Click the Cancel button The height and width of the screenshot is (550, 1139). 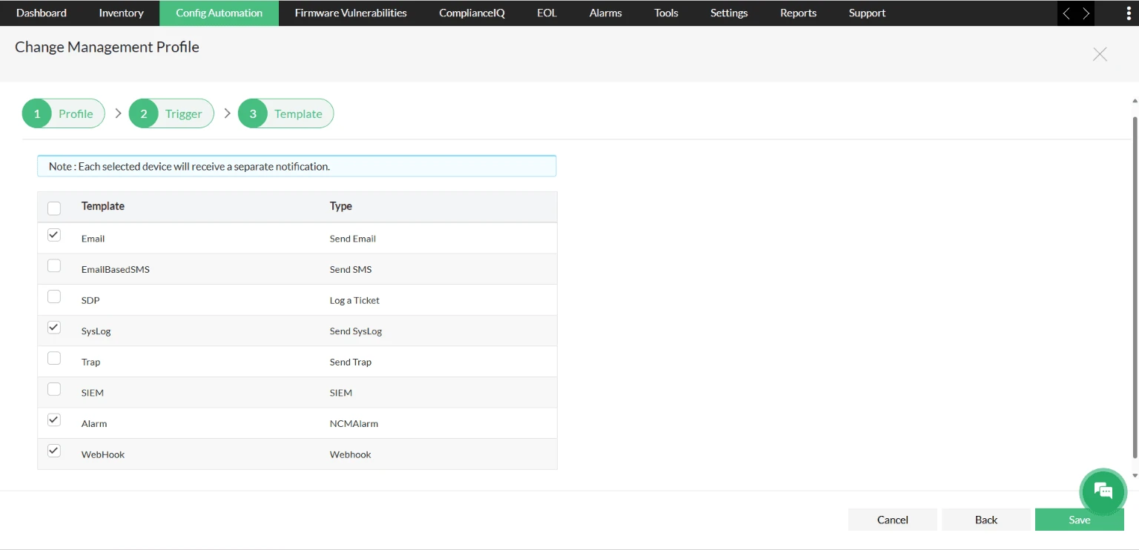tap(893, 520)
